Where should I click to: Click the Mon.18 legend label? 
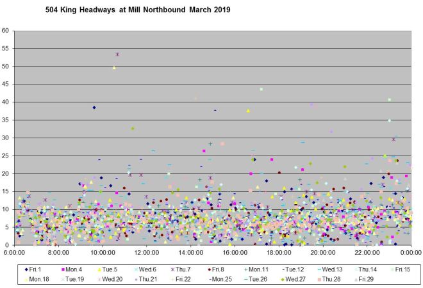38,279
